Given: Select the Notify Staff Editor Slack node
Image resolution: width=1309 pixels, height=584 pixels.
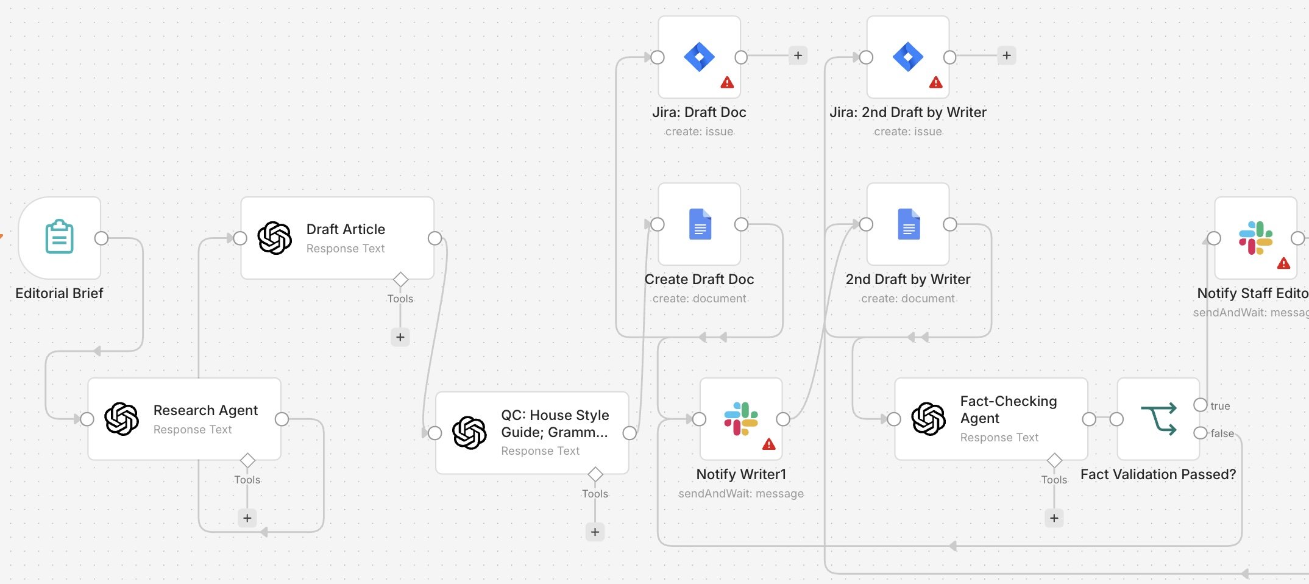Looking at the screenshot, I should (x=1256, y=238).
